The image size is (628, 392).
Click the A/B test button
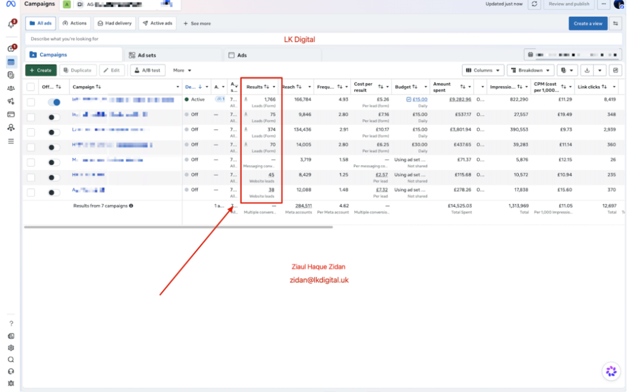[148, 71]
